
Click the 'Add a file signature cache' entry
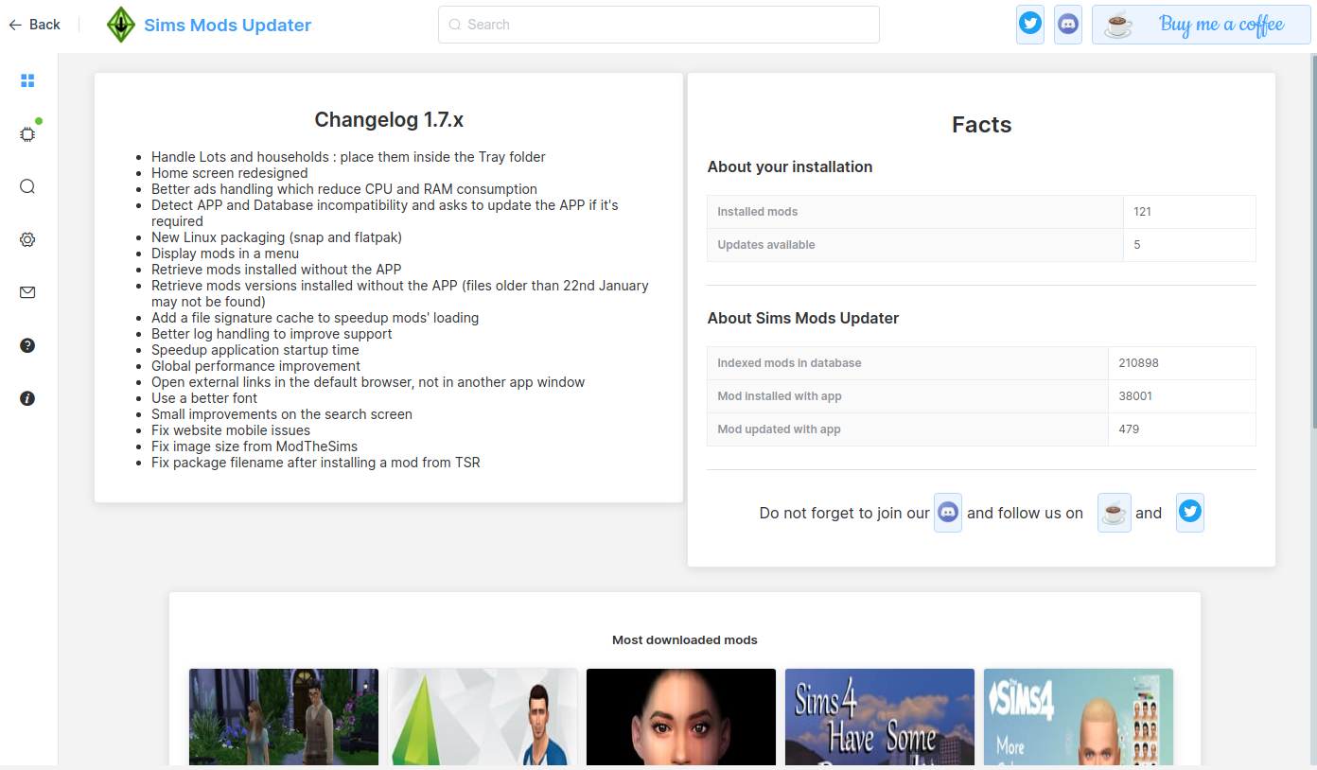(315, 318)
